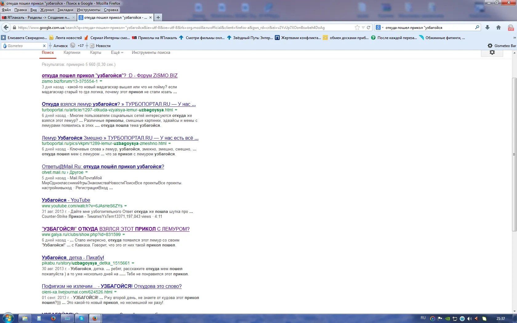
Task: Show more bookmarks with chevron
Action: (x=515, y=38)
